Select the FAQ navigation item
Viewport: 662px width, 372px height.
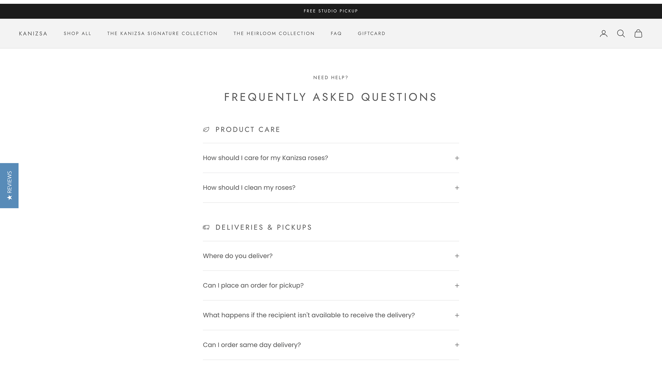click(x=336, y=33)
